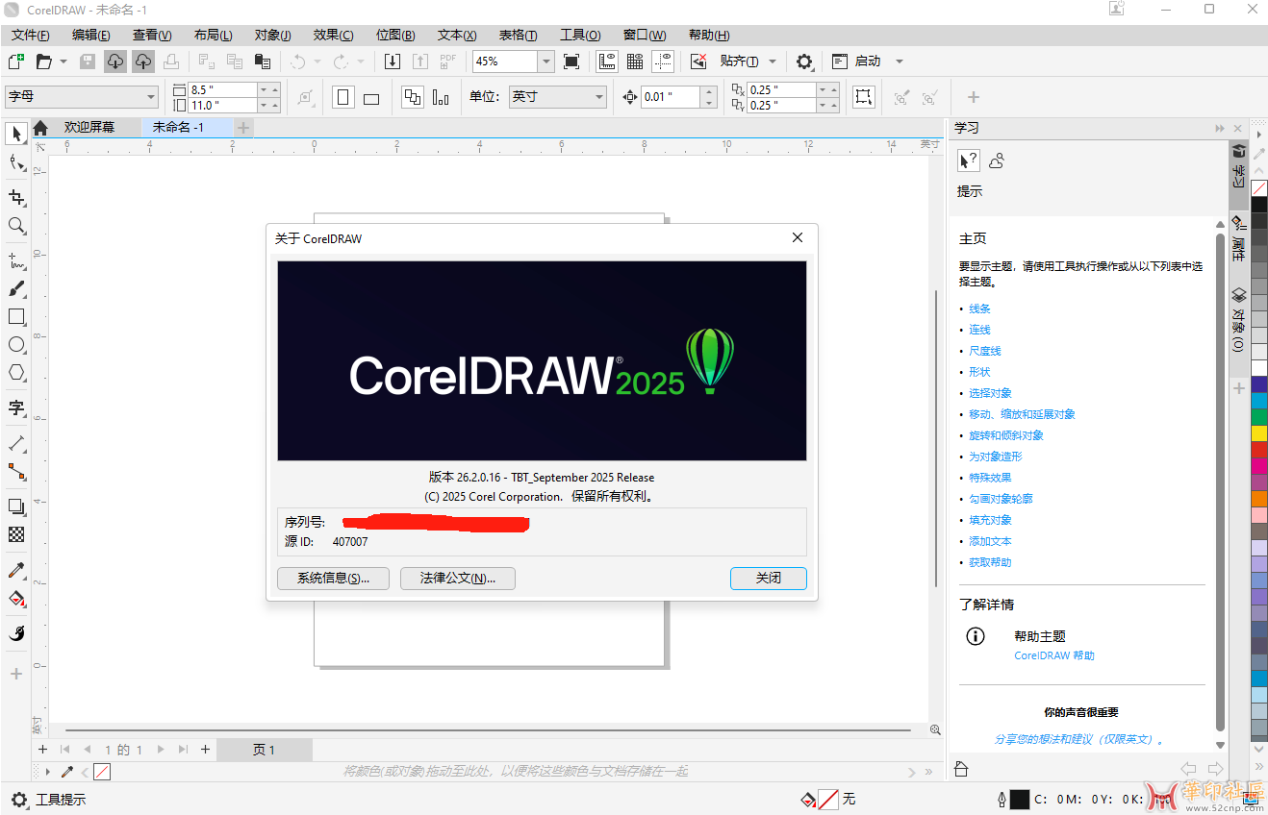
Task: Select the Pick tool in toolbox
Action: (16, 133)
